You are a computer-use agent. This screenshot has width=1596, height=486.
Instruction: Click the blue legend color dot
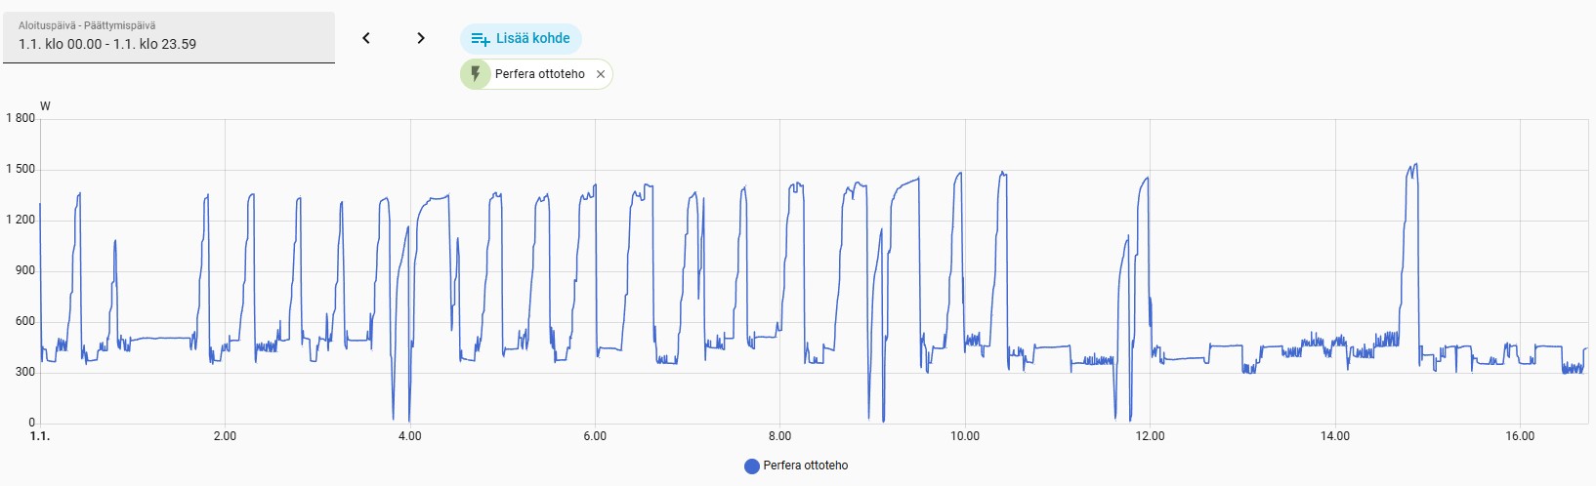(752, 466)
